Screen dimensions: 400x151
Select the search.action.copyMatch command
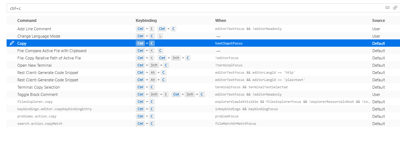[40, 123]
